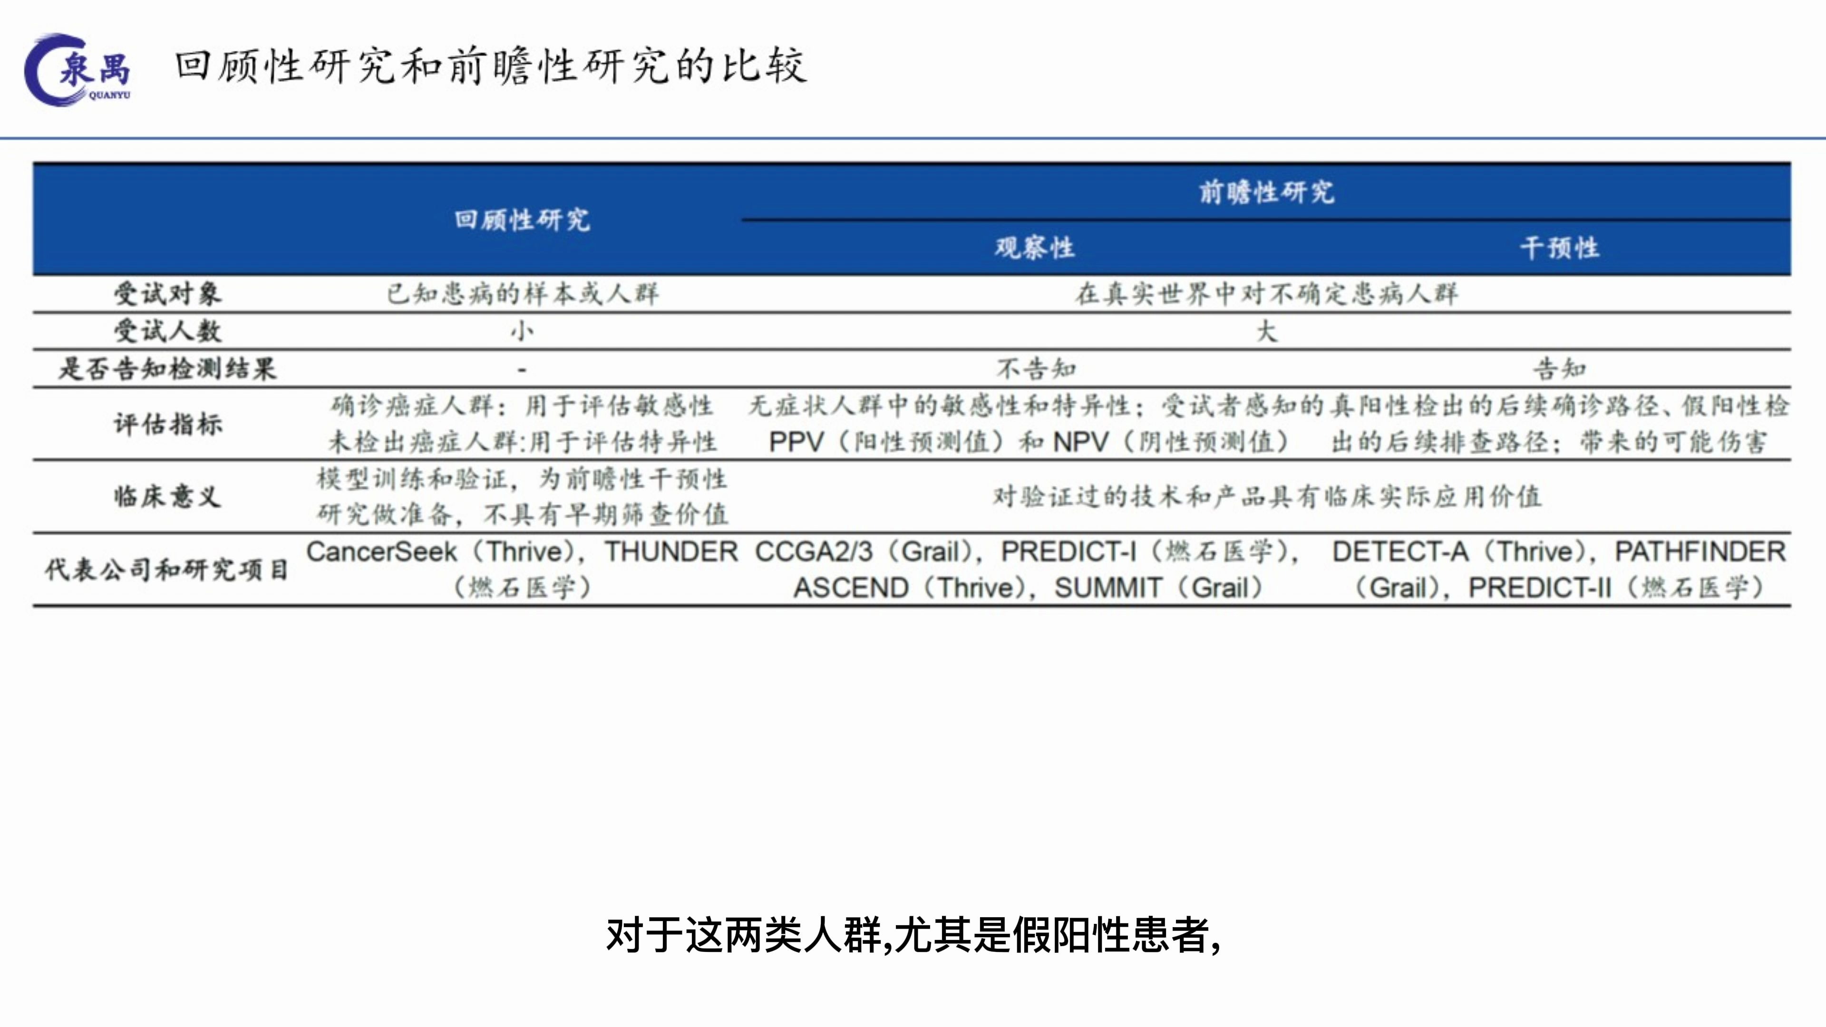The height and width of the screenshot is (1027, 1826).
Task: Select the 前瞻性研究 header
Action: pyautogui.click(x=1266, y=192)
